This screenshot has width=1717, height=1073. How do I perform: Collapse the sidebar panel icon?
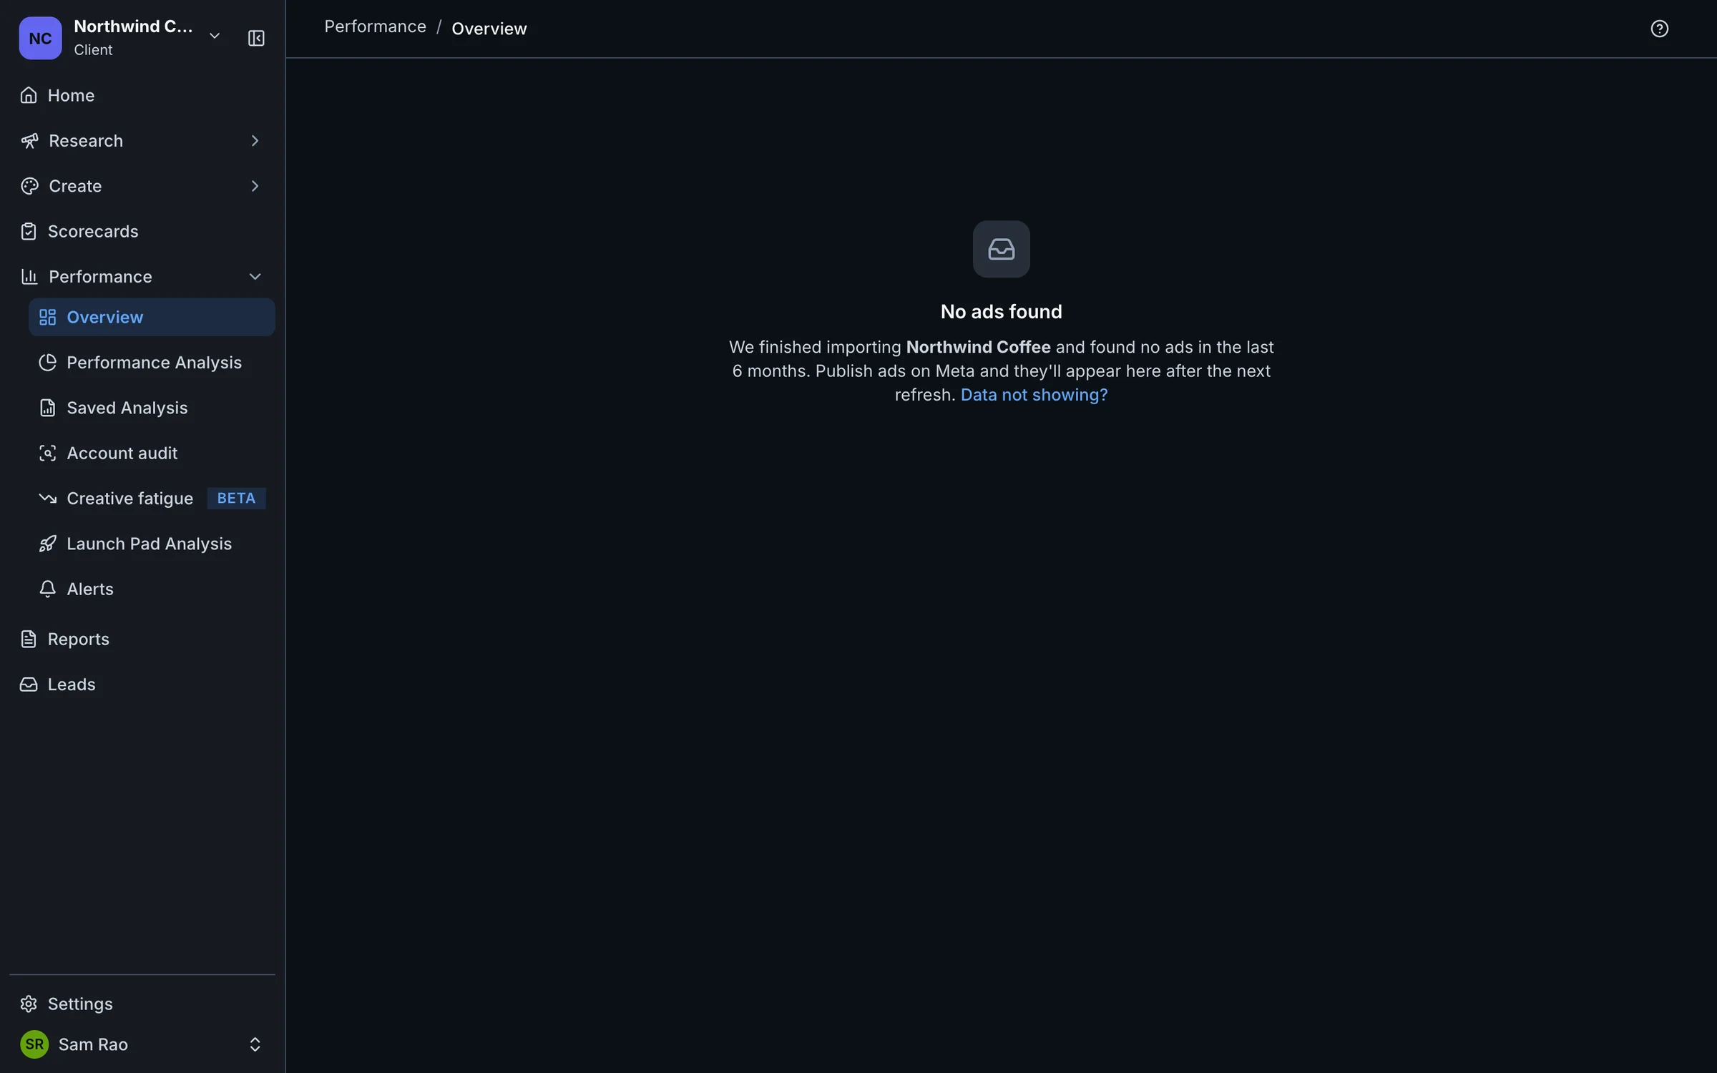(256, 38)
